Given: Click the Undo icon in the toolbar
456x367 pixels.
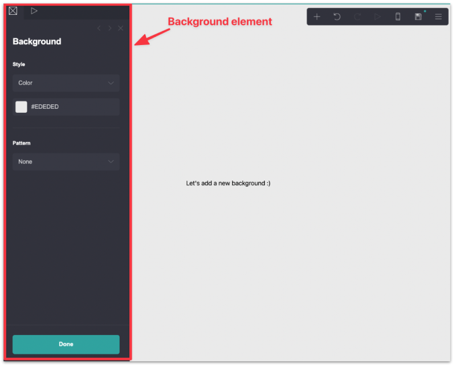Looking at the screenshot, I should [x=337, y=17].
